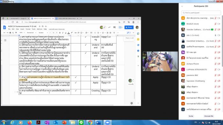The image size is (223, 125).
Task: Open LINE app from the taskbar
Action: click(x=81, y=122)
